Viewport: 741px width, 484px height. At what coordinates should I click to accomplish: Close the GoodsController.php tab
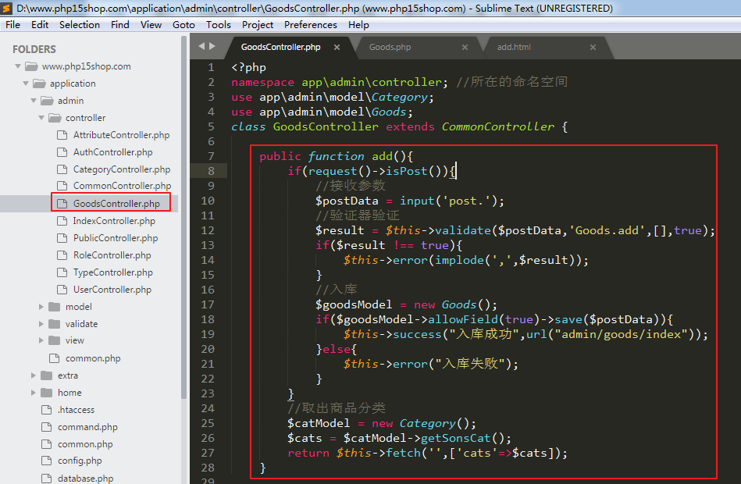pos(337,48)
